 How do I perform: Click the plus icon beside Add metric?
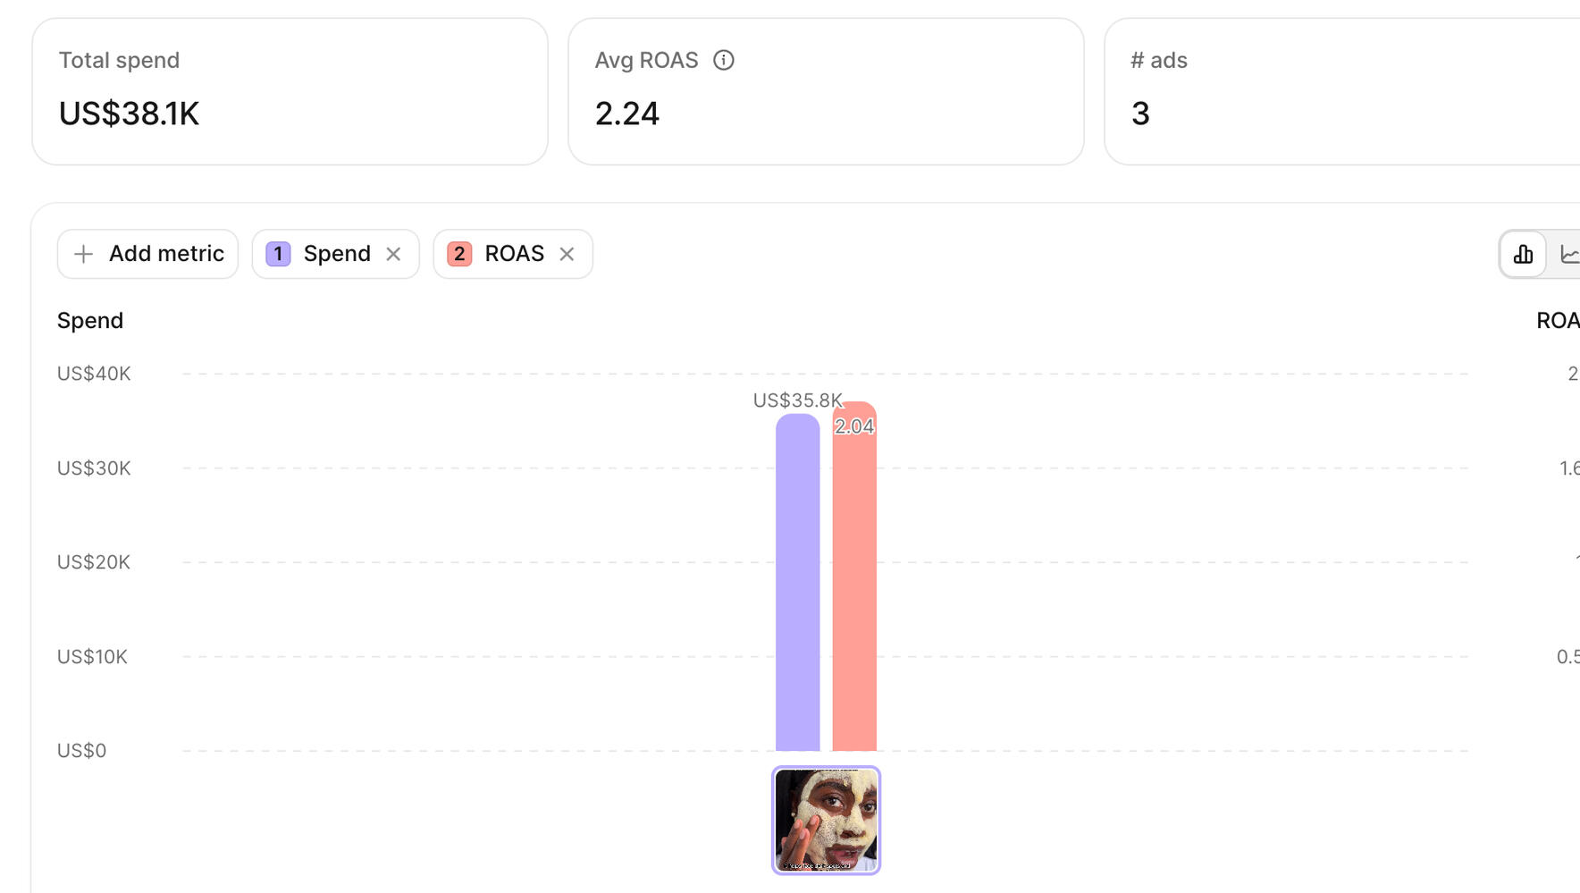pyautogui.click(x=83, y=254)
